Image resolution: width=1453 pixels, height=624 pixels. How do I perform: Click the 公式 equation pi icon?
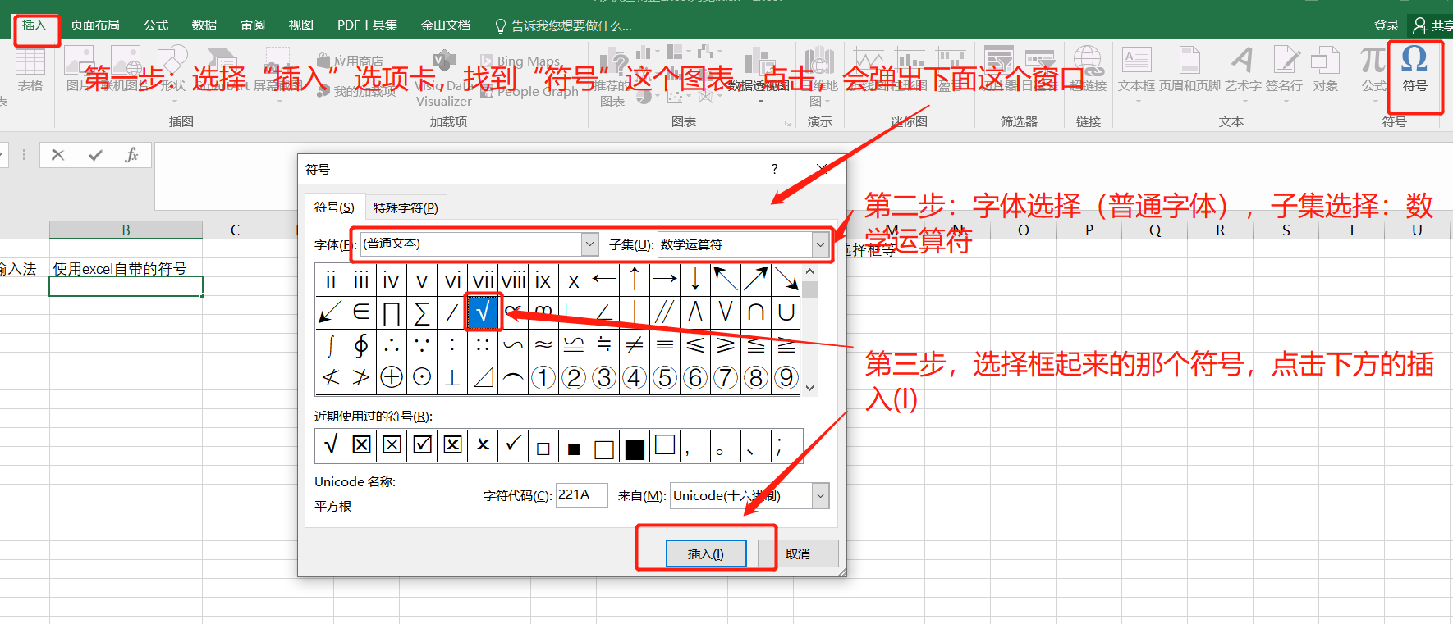pos(1373,60)
